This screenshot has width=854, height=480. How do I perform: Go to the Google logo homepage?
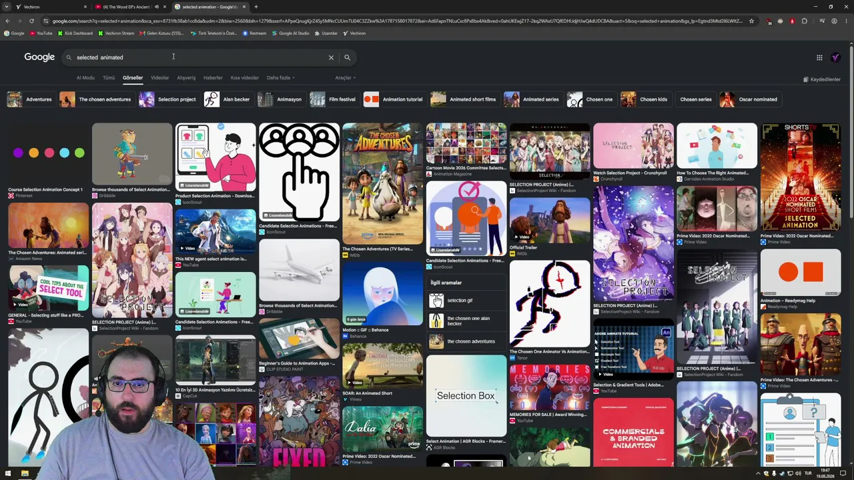39,57
